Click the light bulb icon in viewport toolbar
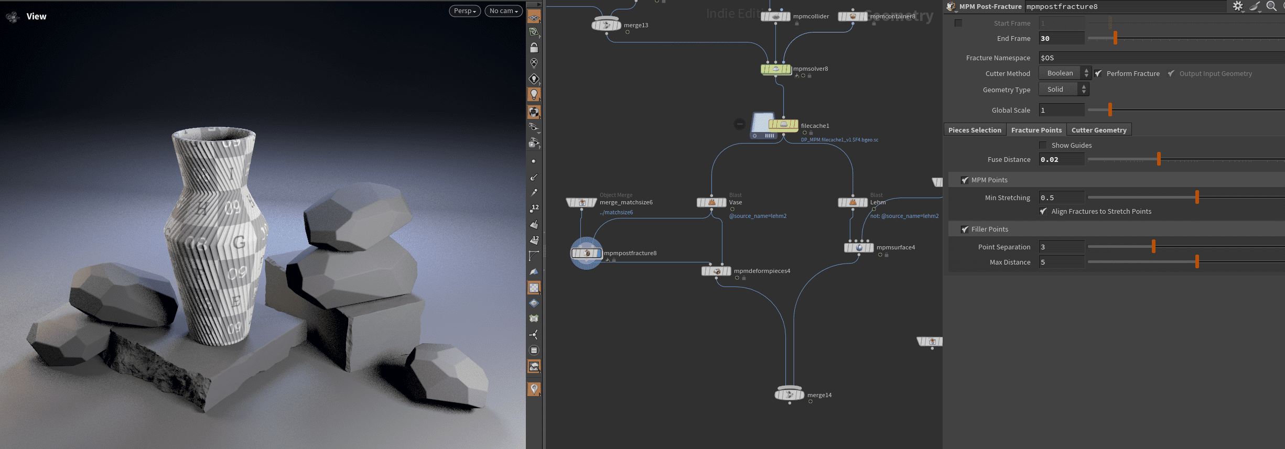 (x=534, y=94)
